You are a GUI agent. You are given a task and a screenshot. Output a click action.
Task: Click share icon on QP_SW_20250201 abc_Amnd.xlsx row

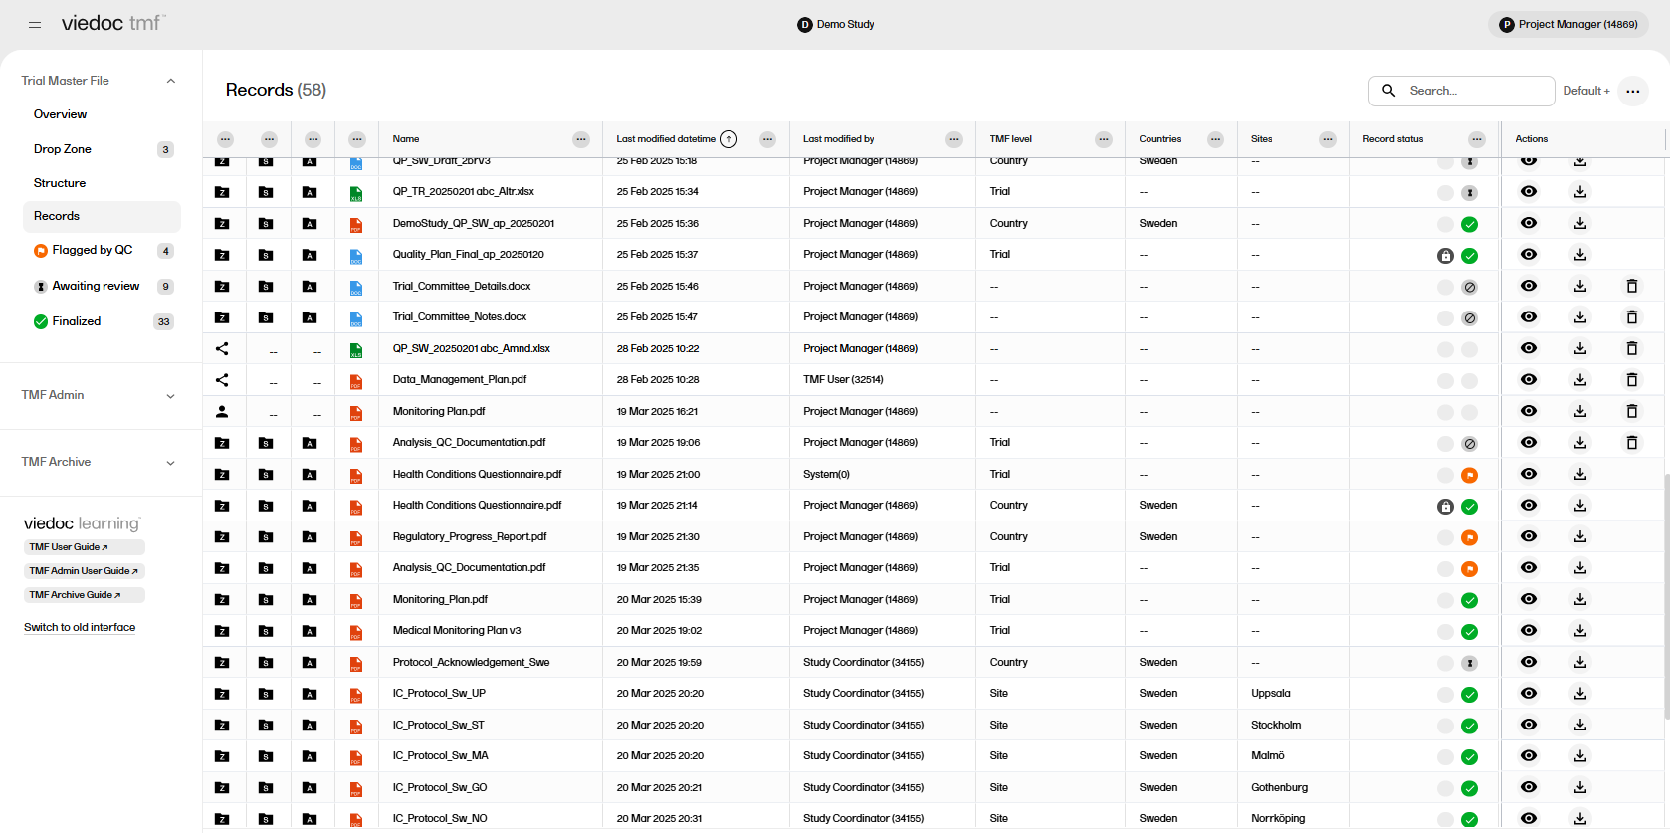pyautogui.click(x=222, y=349)
